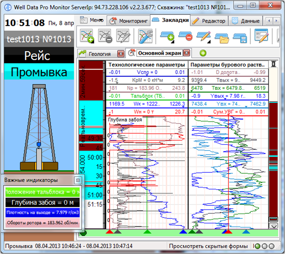Image resolution: width=285 pixels, height=254 pixels.
Task: Select the Основной экран screen tab
Action: pyautogui.click(x=159, y=53)
